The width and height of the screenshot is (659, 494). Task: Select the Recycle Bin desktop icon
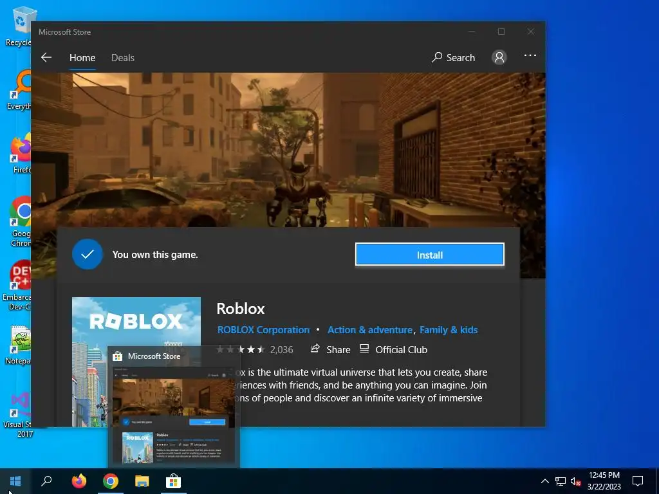[x=19, y=26]
